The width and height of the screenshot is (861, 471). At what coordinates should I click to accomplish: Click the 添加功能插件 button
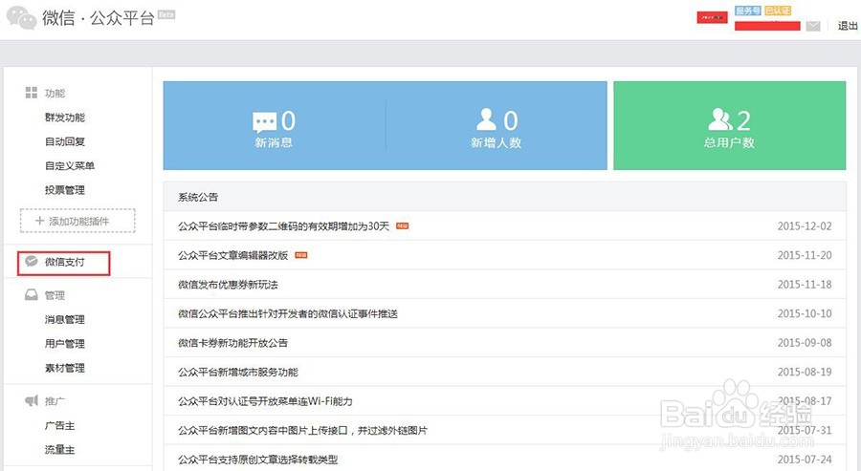click(x=77, y=221)
